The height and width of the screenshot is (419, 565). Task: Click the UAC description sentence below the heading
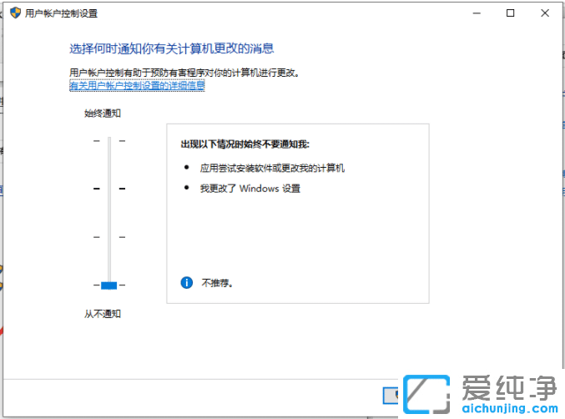pyautogui.click(x=184, y=73)
